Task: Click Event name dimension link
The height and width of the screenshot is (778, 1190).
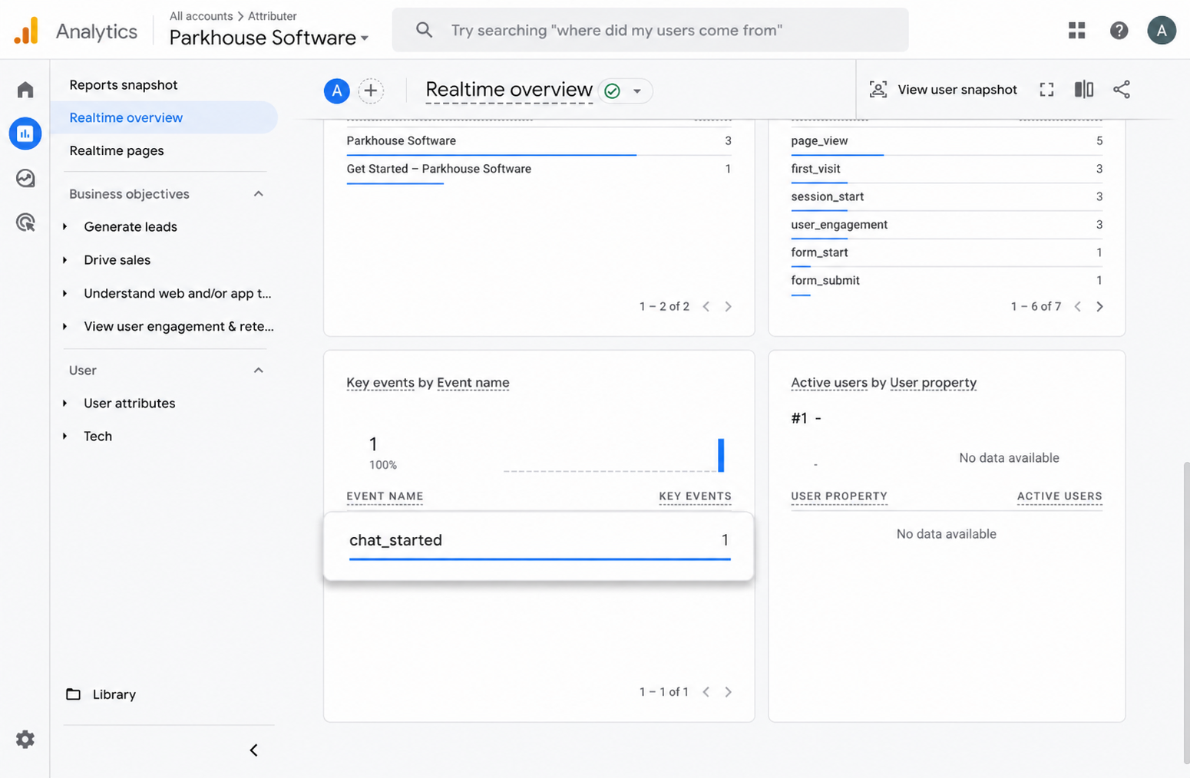Action: [x=473, y=383]
